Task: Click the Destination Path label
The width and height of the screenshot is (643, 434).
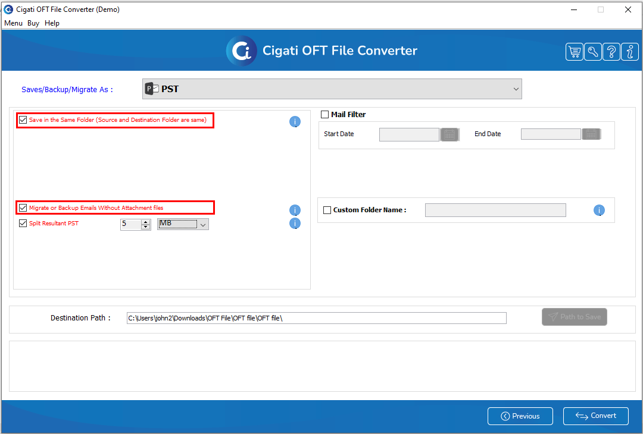Action: [x=80, y=317]
